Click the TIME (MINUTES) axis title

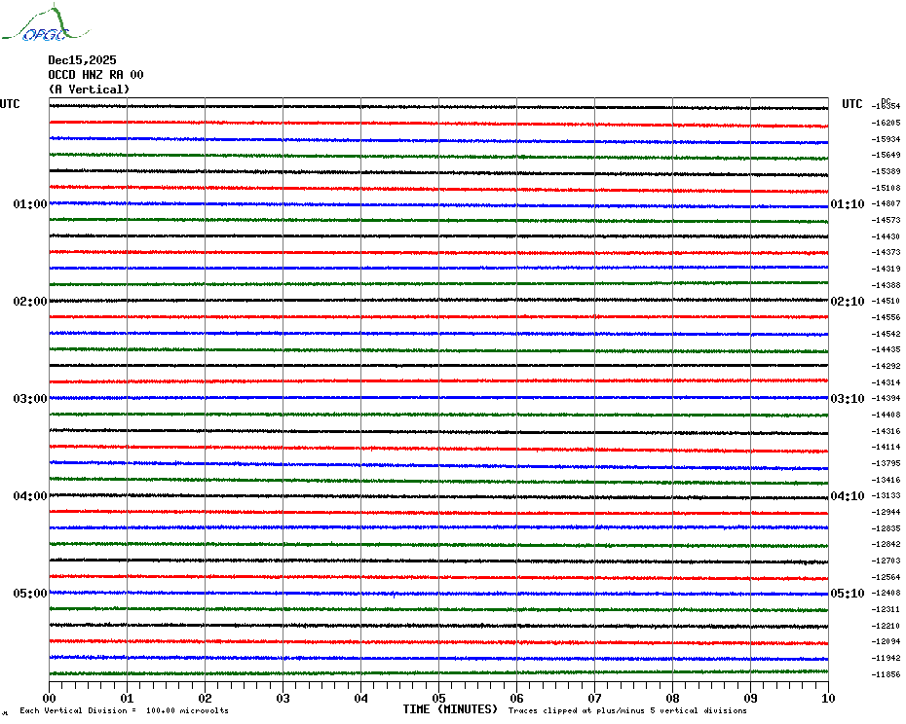coord(450,709)
